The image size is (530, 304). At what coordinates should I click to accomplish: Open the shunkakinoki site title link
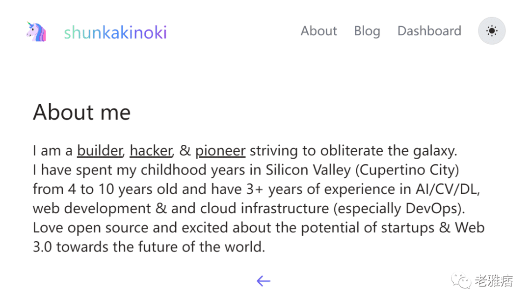pos(115,32)
